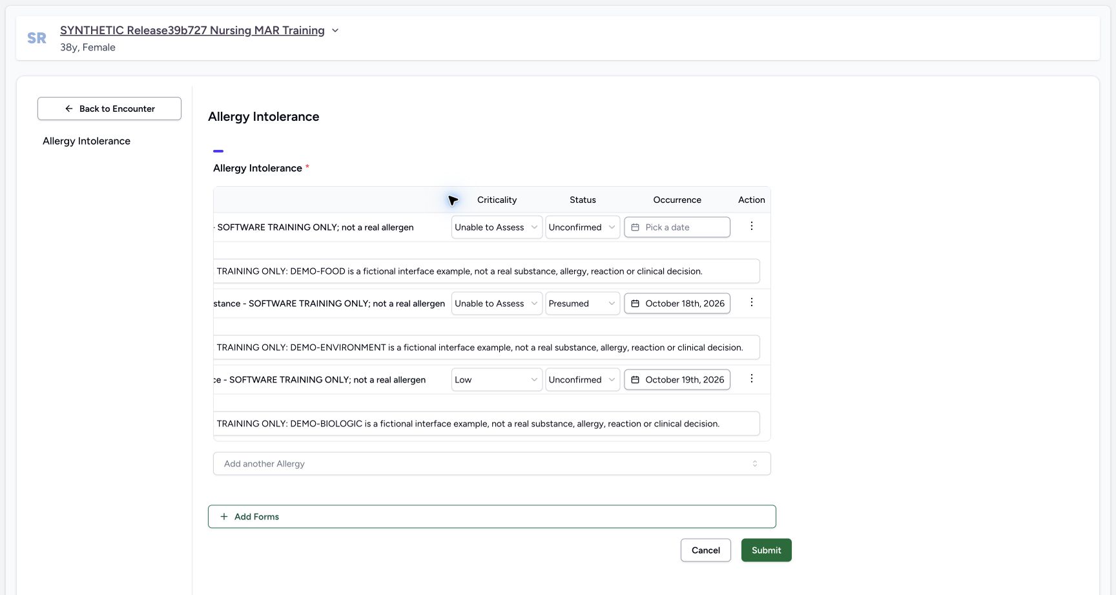1116x595 pixels.
Task: Open actions menu for DEMO-FOOD allergy row
Action: [751, 226]
